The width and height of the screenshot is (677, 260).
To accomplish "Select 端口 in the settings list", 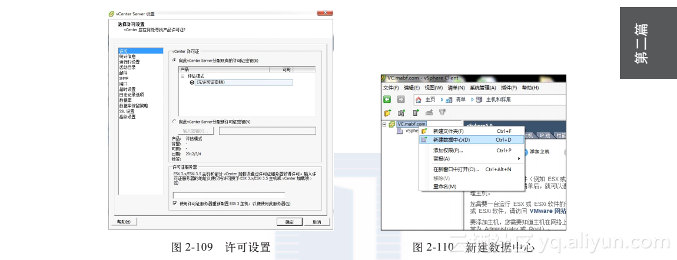I will [x=140, y=84].
